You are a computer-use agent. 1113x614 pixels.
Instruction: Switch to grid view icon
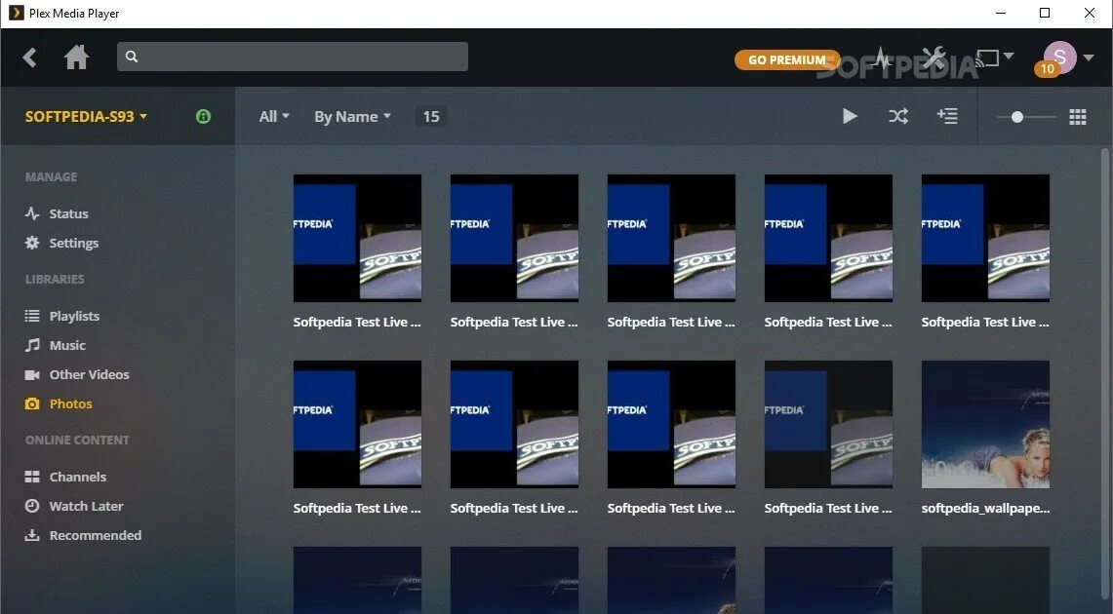pyautogui.click(x=1078, y=117)
